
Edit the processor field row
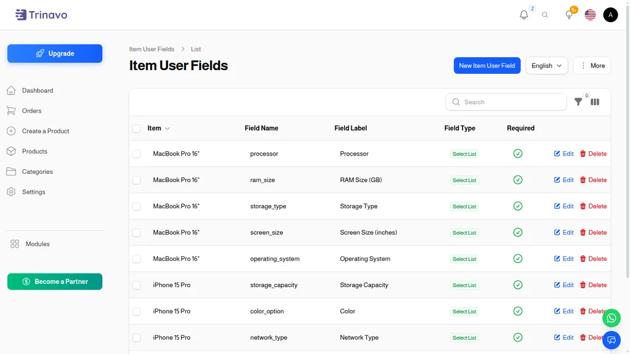pos(564,154)
